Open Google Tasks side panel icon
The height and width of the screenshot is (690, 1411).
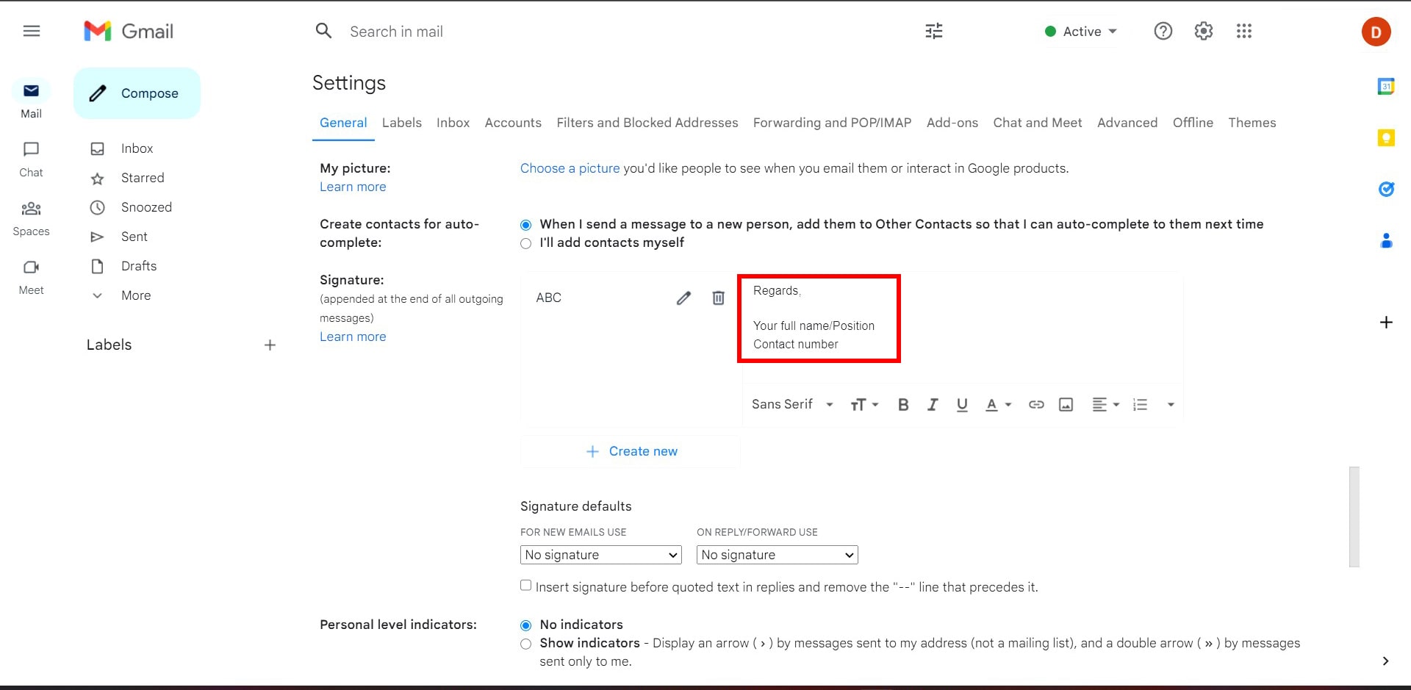click(1386, 189)
